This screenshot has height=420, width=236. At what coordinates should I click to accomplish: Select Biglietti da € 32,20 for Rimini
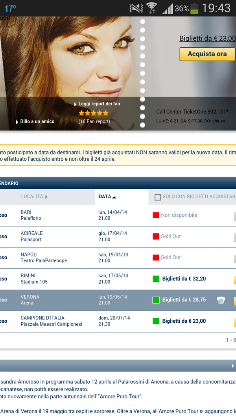[184, 279]
